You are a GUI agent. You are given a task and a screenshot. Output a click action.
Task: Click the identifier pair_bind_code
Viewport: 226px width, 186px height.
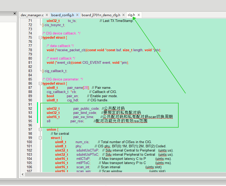[85, 113]
